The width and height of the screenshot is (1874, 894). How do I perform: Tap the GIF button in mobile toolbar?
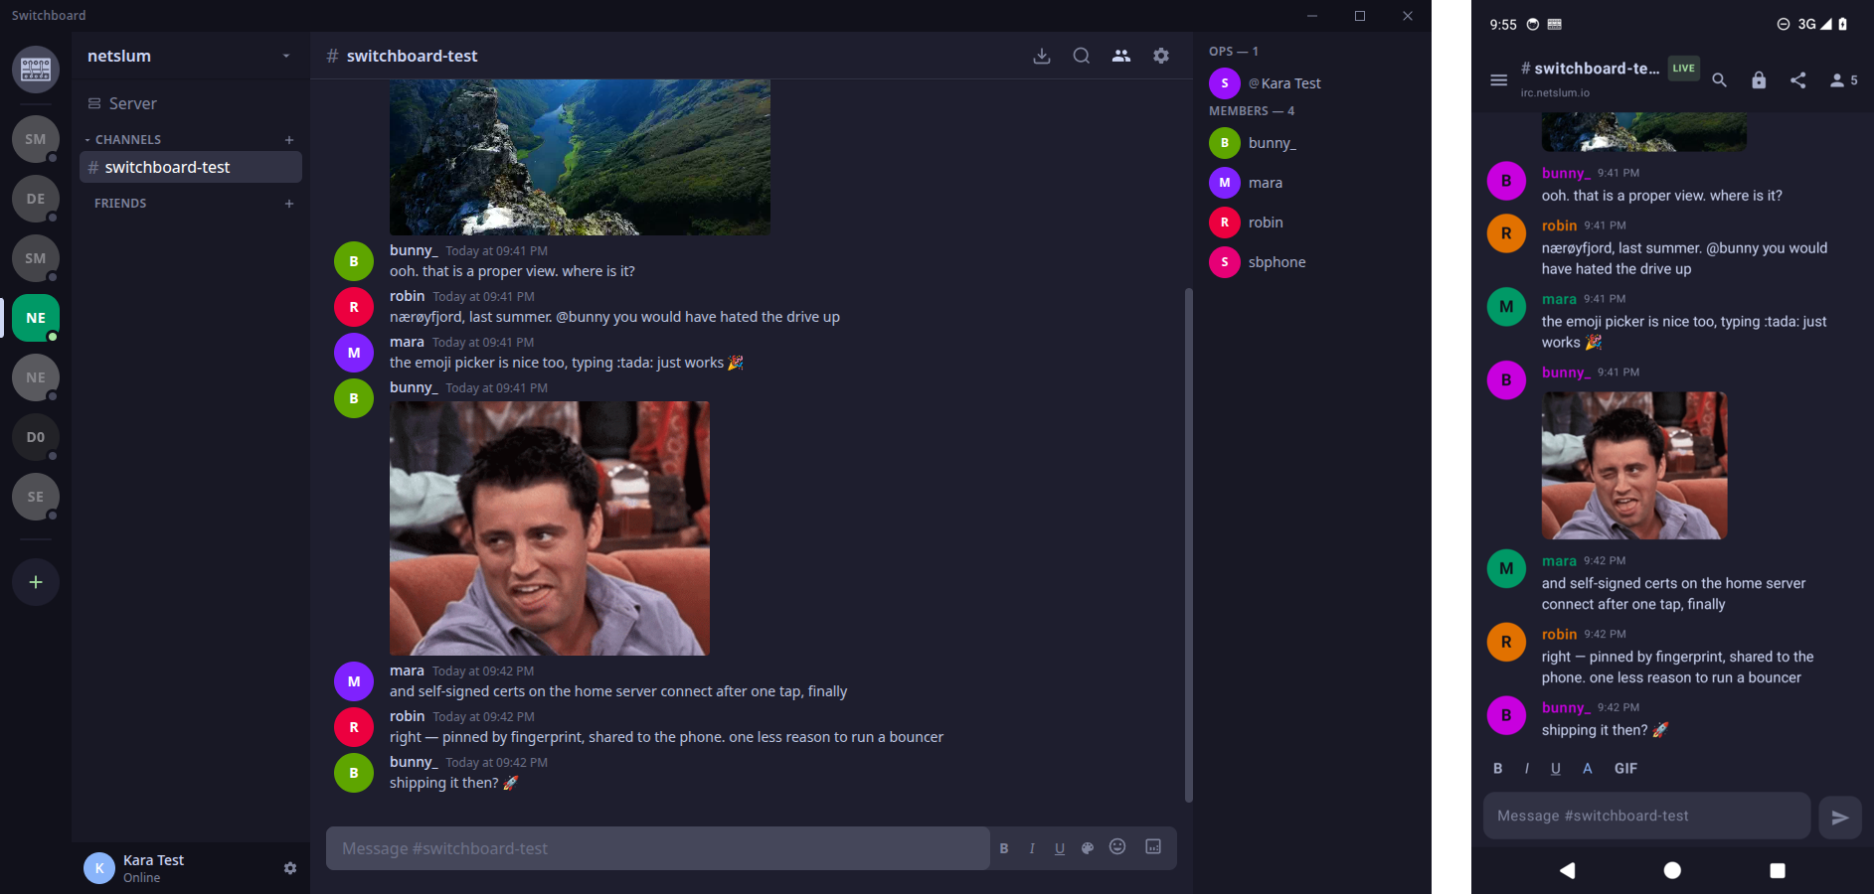coord(1625,769)
